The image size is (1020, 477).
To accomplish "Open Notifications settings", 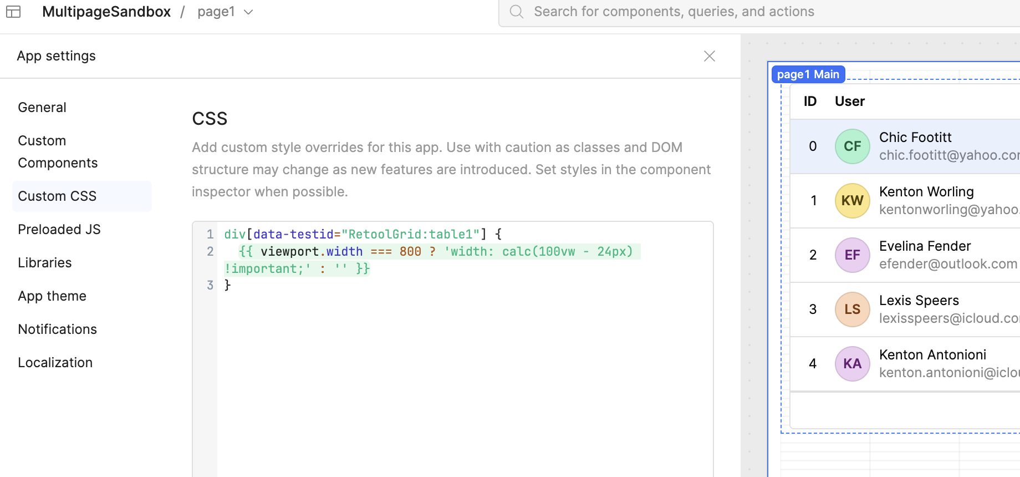I will (58, 329).
